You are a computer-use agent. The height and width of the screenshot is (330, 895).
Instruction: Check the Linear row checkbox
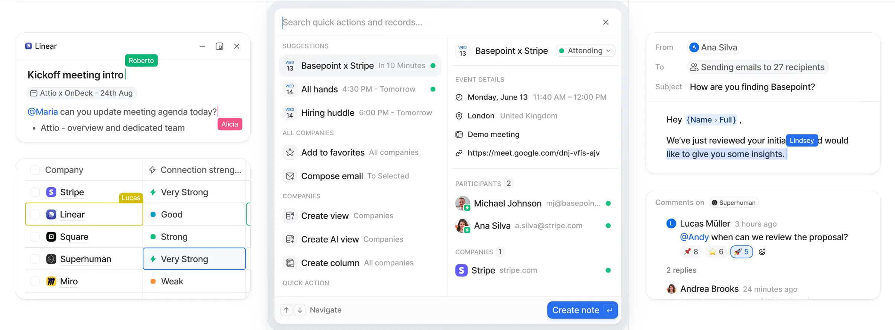(x=35, y=214)
